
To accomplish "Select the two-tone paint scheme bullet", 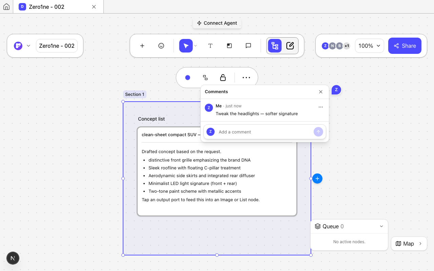I will click(x=195, y=191).
